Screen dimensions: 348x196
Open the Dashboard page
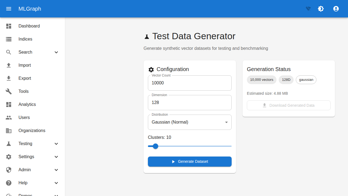pyautogui.click(x=29, y=26)
